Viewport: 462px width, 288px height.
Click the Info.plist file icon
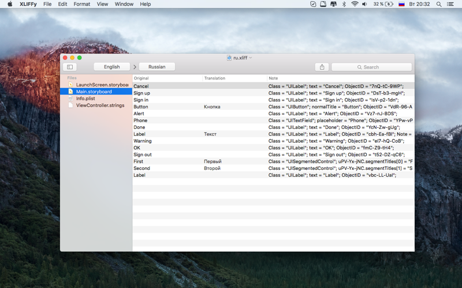pos(70,98)
